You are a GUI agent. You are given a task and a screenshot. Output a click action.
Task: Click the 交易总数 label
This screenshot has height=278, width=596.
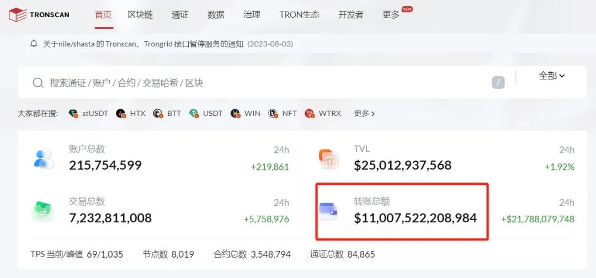(87, 201)
